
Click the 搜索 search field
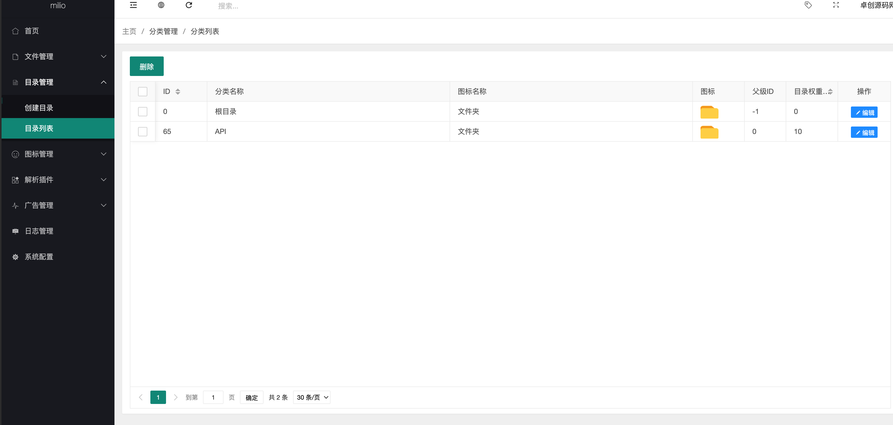click(x=228, y=6)
